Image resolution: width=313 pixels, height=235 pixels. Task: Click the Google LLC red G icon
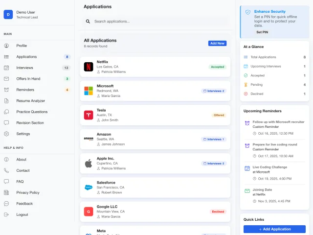[89, 211]
